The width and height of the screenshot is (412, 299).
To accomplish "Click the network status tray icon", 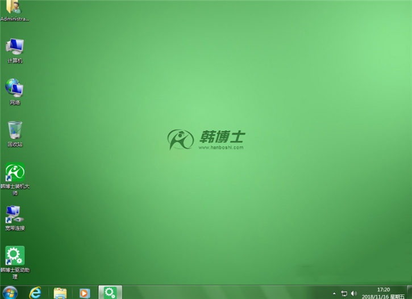I will pyautogui.click(x=344, y=293).
